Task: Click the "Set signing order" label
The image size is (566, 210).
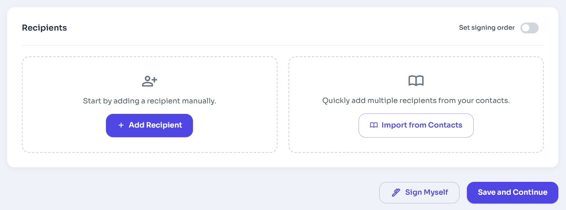Action: 487,28
